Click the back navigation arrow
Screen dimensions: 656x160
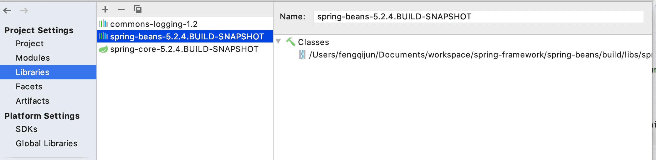coord(8,11)
